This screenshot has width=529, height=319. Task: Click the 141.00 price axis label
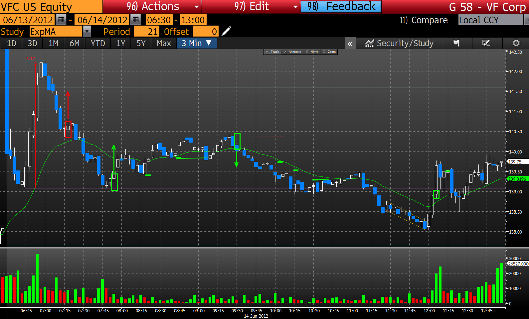(515, 112)
